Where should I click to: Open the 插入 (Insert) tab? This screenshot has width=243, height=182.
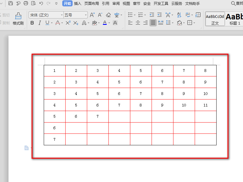click(x=78, y=3)
